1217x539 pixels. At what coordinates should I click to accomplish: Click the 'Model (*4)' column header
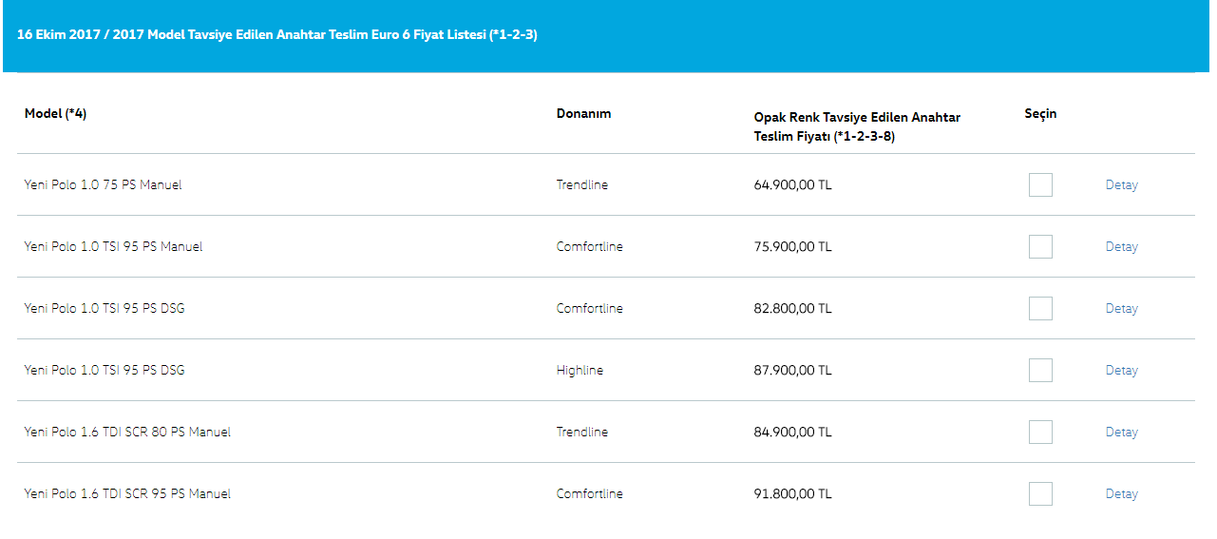(56, 114)
